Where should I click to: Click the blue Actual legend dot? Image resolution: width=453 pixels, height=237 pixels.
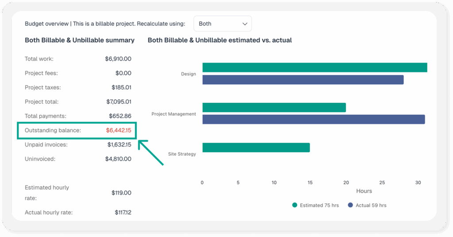click(350, 205)
